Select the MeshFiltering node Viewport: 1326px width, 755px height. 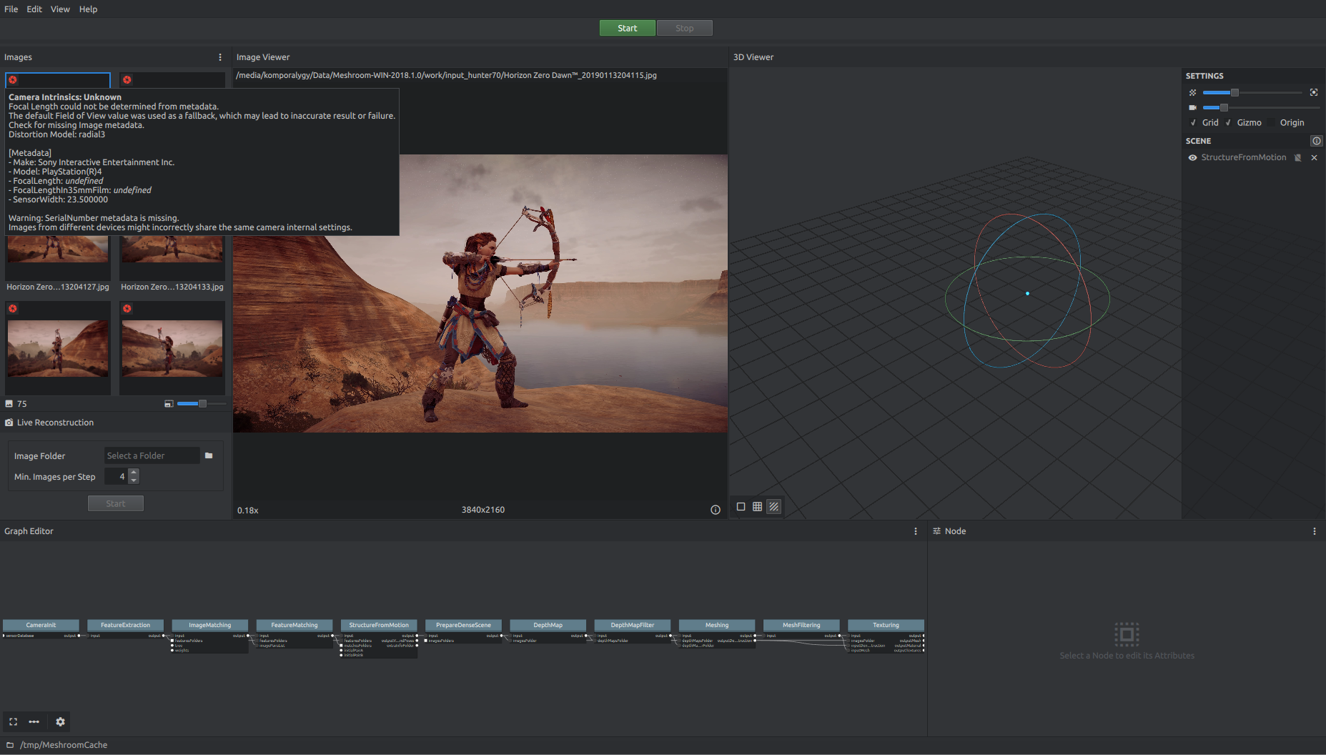[x=801, y=625]
